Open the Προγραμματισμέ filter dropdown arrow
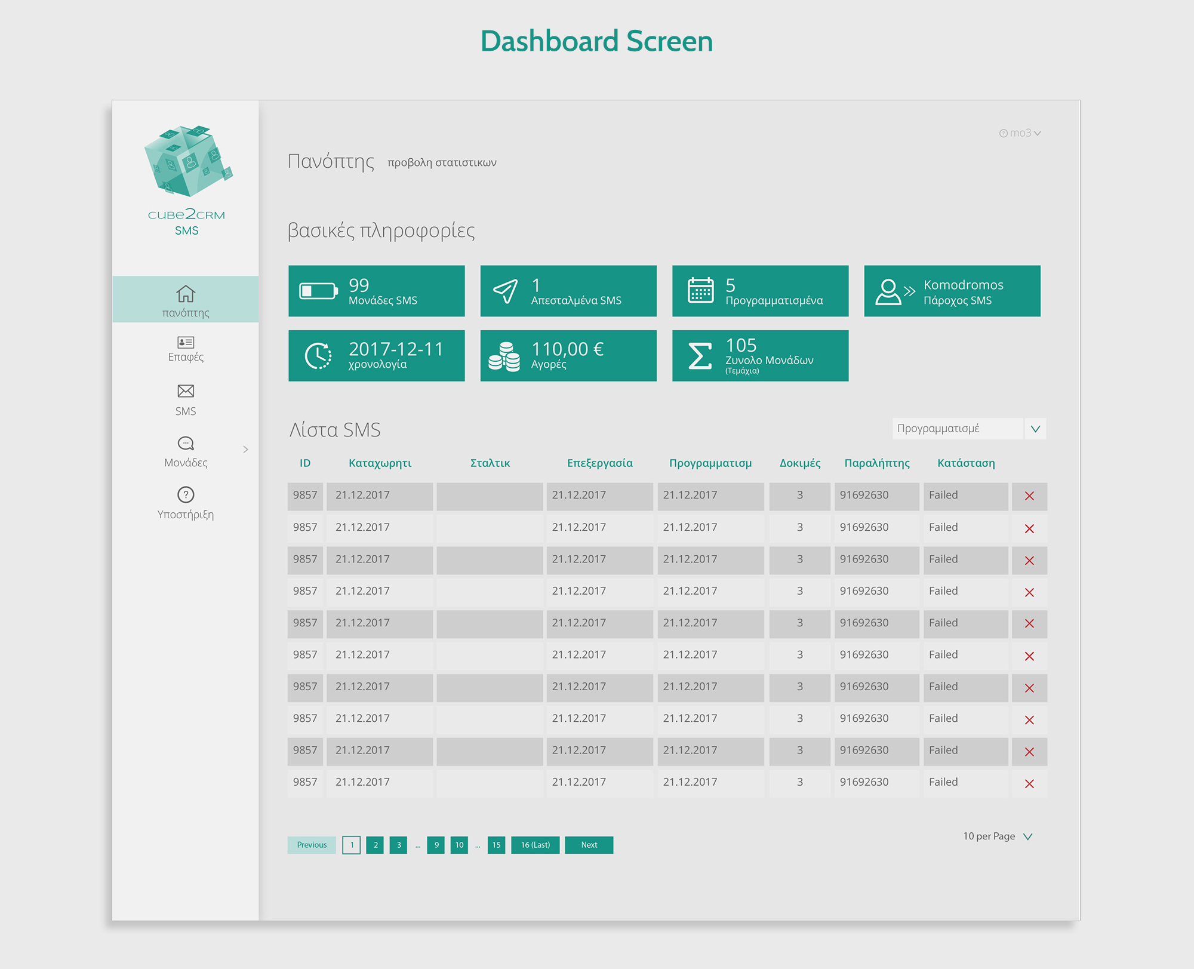The height and width of the screenshot is (969, 1194). (1035, 429)
